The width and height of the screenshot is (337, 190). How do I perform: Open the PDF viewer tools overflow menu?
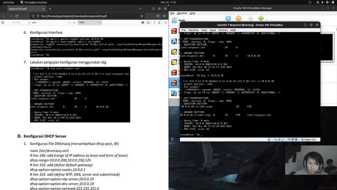(165, 22)
